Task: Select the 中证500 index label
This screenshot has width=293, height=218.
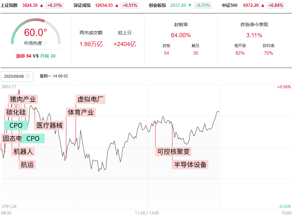Action: [229, 5]
